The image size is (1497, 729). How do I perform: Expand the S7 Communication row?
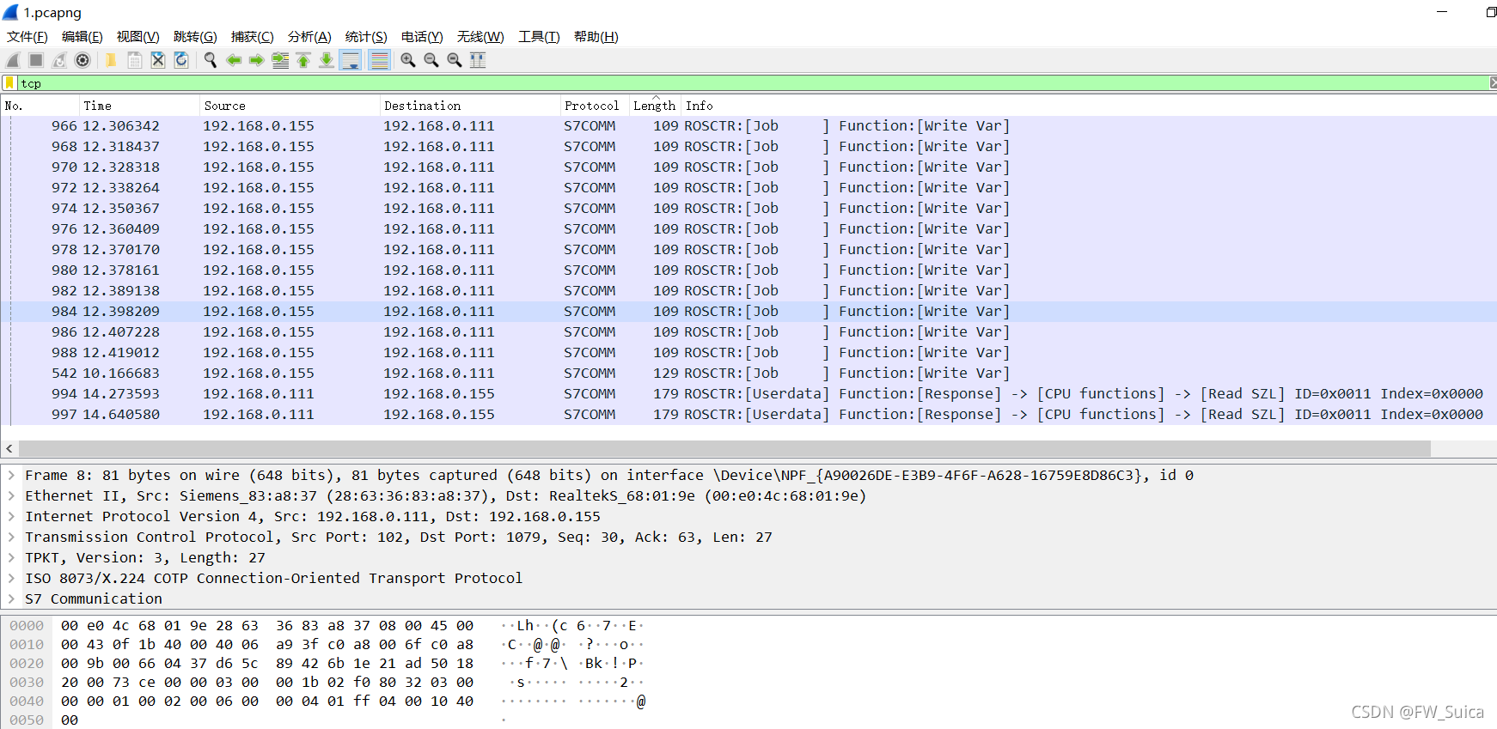[x=11, y=599]
